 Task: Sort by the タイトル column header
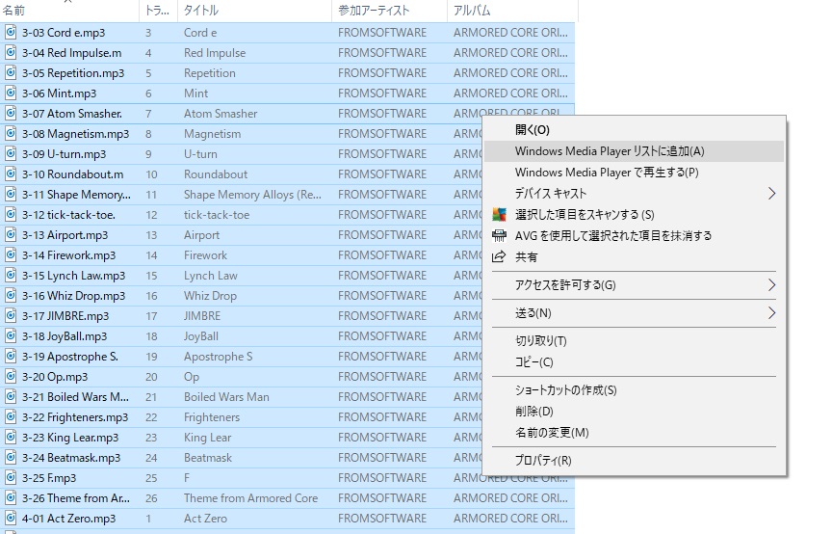pyautogui.click(x=254, y=11)
